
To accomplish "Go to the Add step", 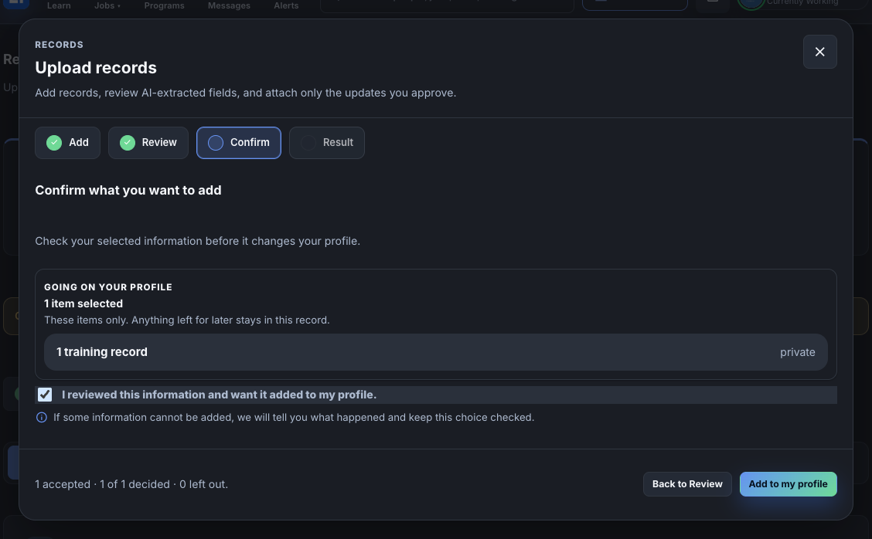I will [x=67, y=143].
